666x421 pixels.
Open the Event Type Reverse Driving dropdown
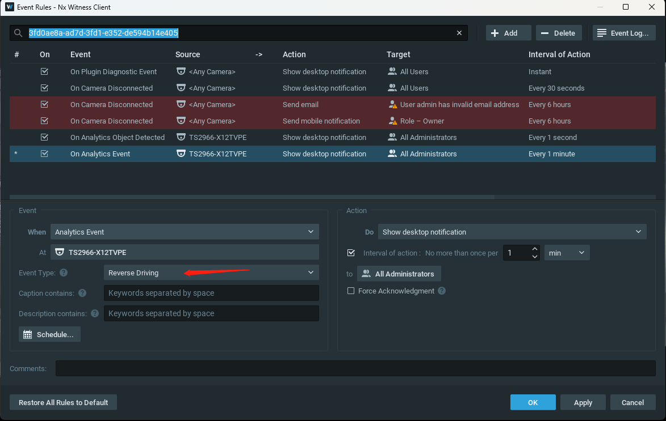(x=211, y=273)
